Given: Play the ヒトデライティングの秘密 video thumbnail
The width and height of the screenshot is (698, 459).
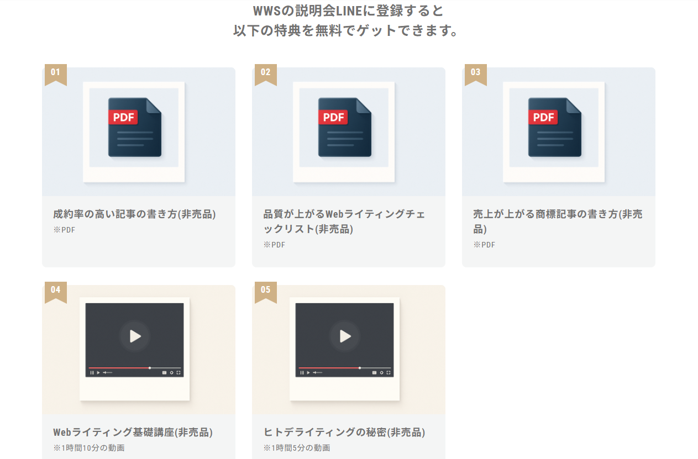Looking at the screenshot, I should click(x=345, y=336).
